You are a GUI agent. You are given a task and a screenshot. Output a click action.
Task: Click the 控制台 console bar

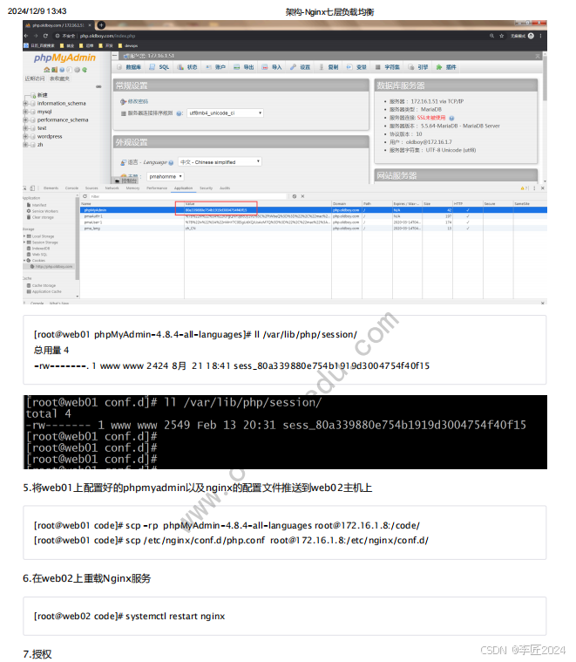tap(126, 181)
